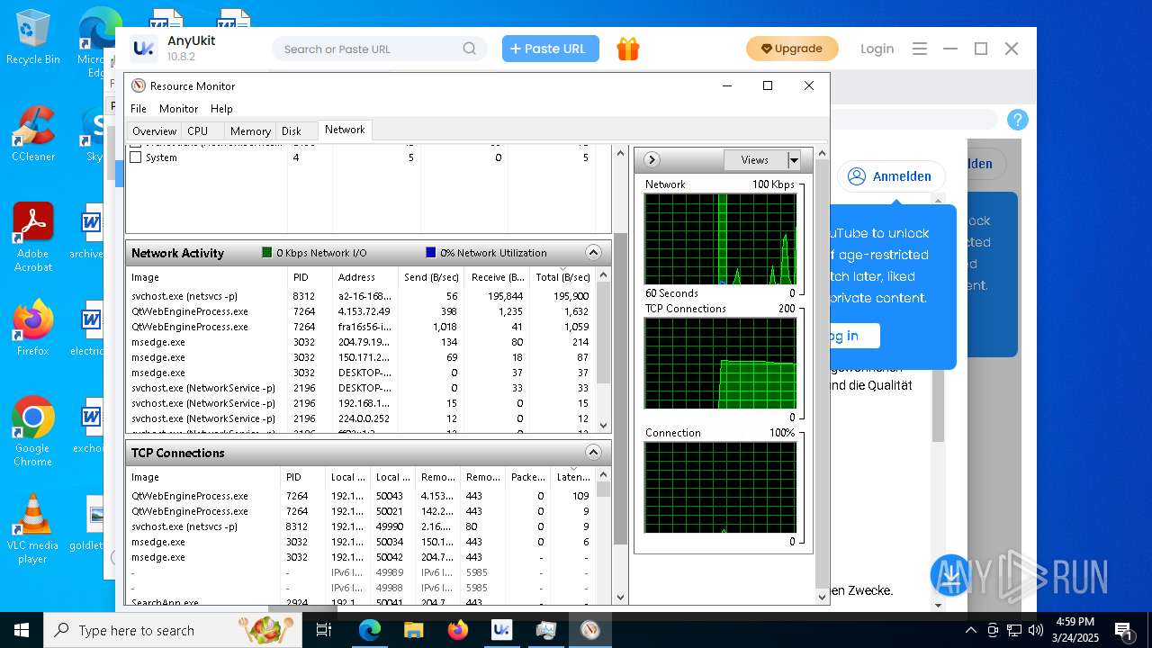The image size is (1152, 648).
Task: Open the Google Chrome desktop shortcut
Action: (x=32, y=432)
